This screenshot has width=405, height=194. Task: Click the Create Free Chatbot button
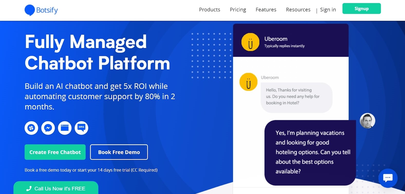click(x=55, y=152)
